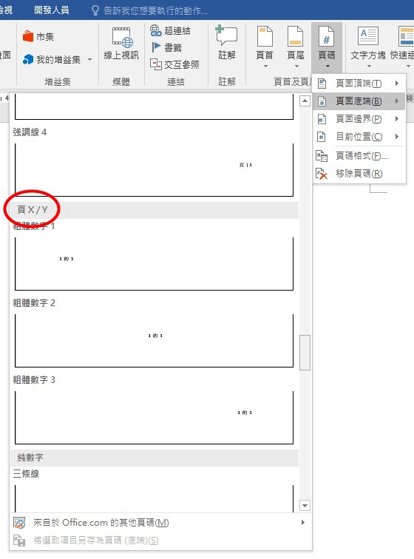Click the 三條線 label text
The image size is (414, 559).
tap(26, 474)
